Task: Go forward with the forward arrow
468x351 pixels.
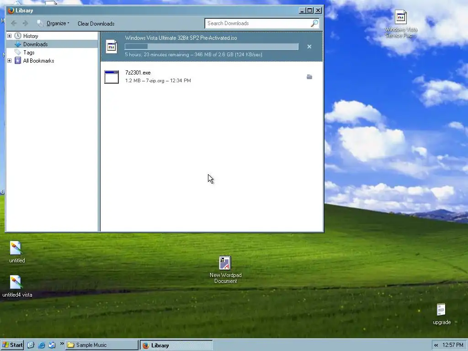Action: (x=26, y=23)
